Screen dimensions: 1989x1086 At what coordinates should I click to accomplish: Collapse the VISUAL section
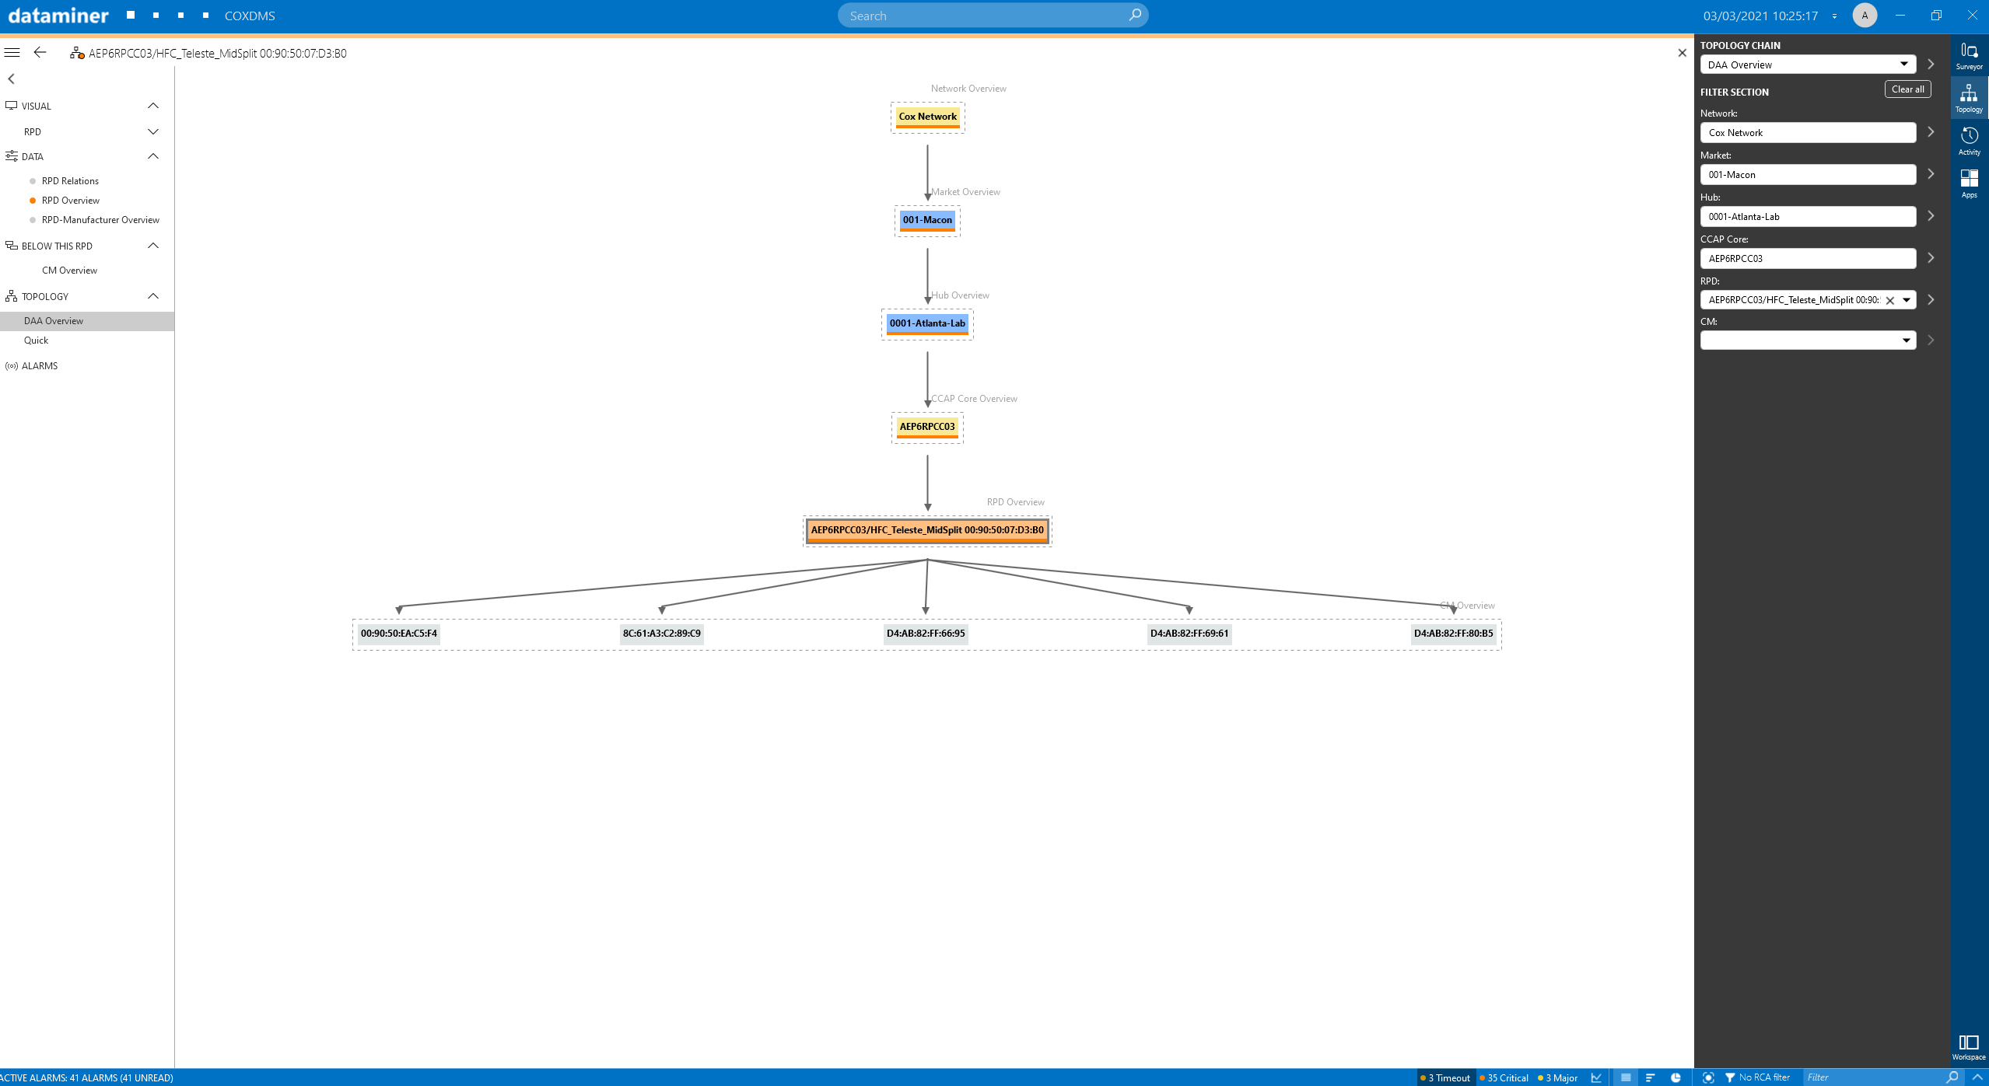pos(153,106)
